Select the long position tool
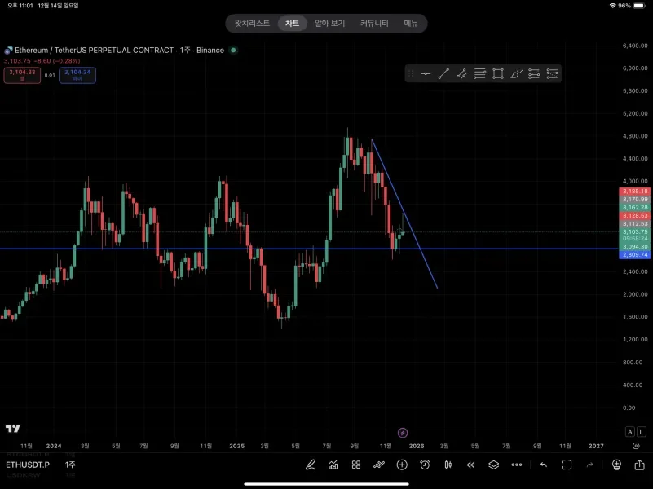Screen dimensions: 653x489 pyautogui.click(x=534, y=74)
